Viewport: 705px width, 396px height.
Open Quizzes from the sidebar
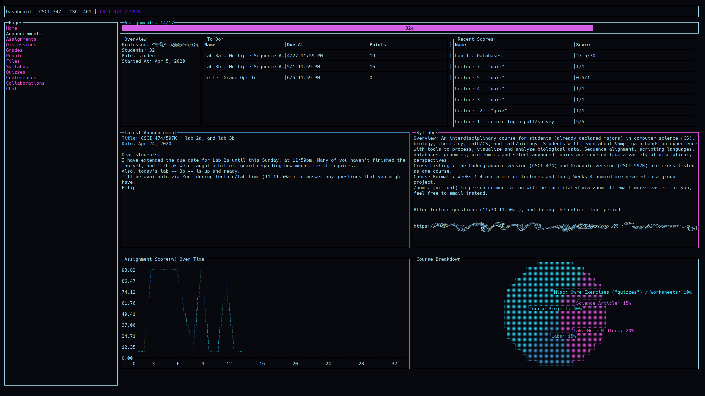15,72
